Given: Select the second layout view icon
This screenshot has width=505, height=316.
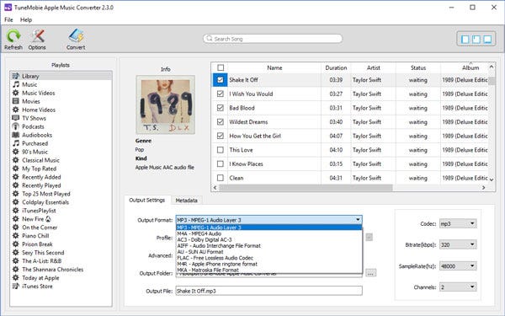Looking at the screenshot, I should click(x=476, y=40).
